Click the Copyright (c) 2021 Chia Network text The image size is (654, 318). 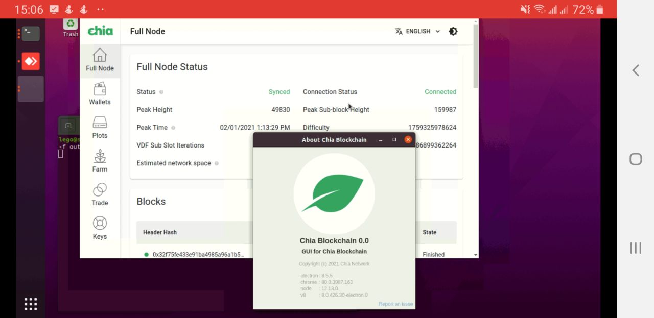334,264
